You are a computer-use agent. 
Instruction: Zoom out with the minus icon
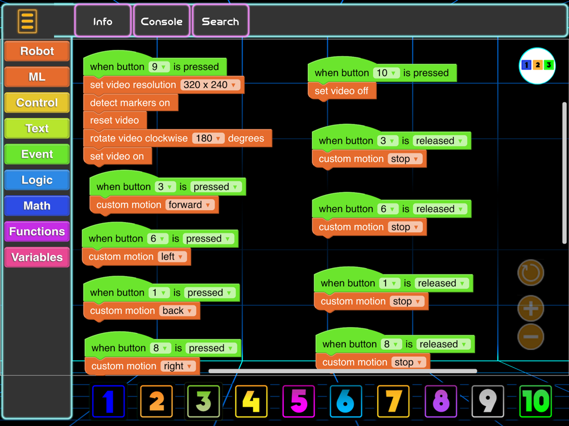pos(530,337)
